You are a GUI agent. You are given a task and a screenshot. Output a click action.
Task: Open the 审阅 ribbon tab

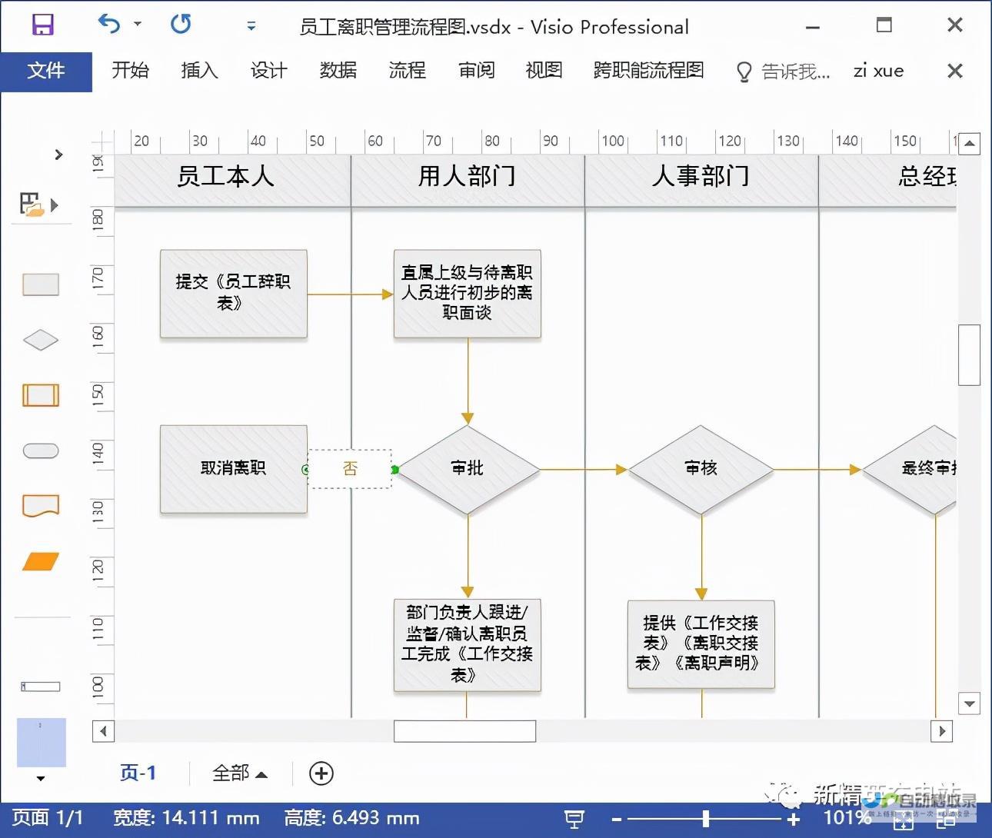coord(477,71)
